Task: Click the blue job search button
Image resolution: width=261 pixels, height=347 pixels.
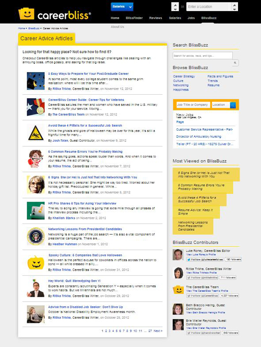Action: point(233,105)
